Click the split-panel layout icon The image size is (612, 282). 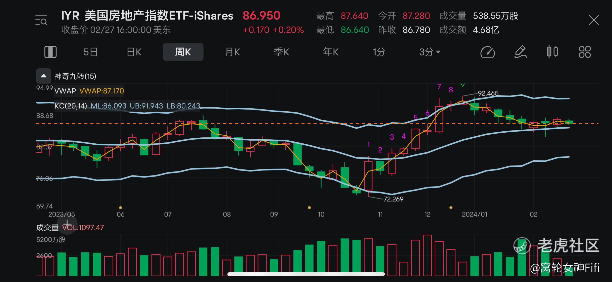point(50,52)
